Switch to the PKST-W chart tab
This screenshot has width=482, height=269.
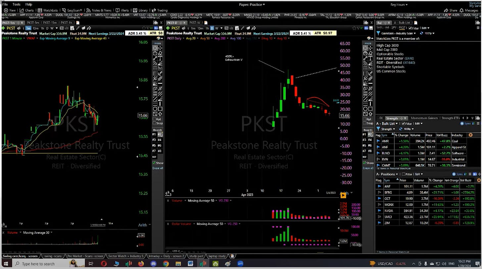click(x=194, y=22)
